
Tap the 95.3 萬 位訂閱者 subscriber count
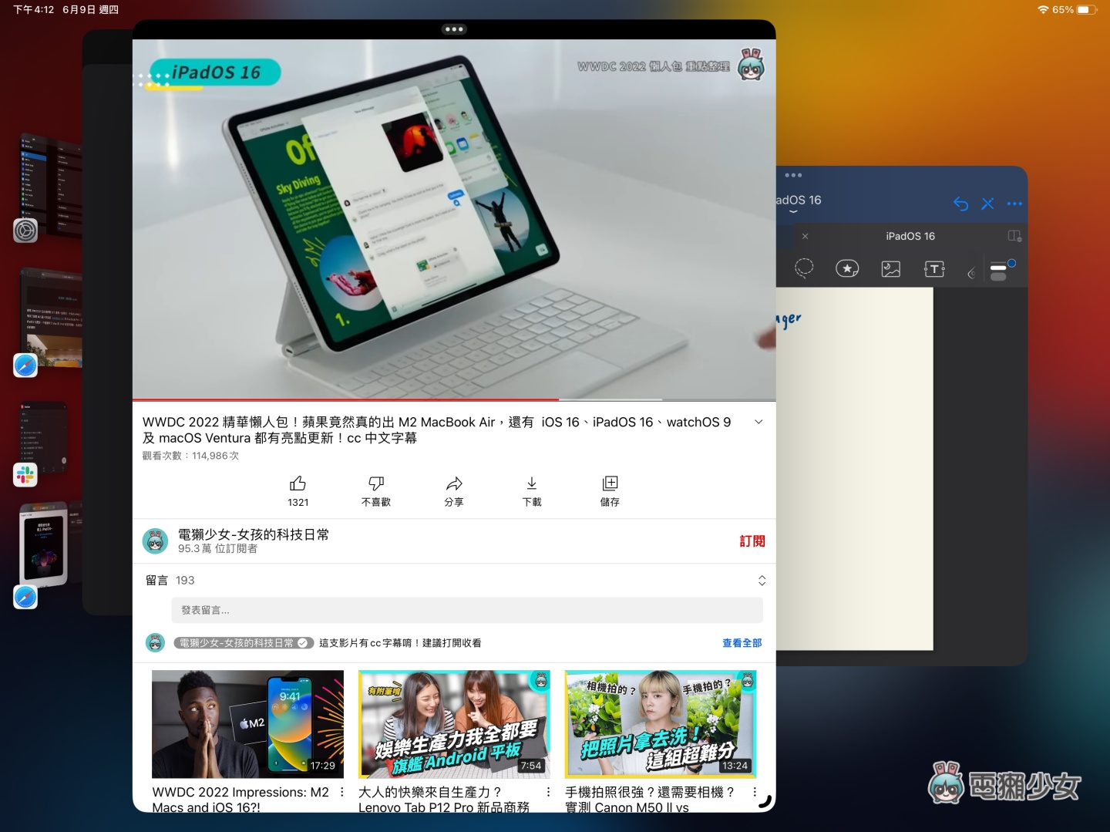click(x=218, y=549)
